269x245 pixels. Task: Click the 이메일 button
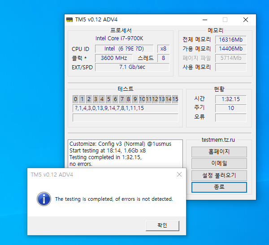pyautogui.click(x=219, y=163)
